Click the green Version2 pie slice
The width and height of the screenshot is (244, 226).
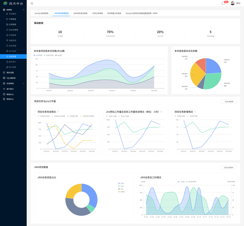212,81
